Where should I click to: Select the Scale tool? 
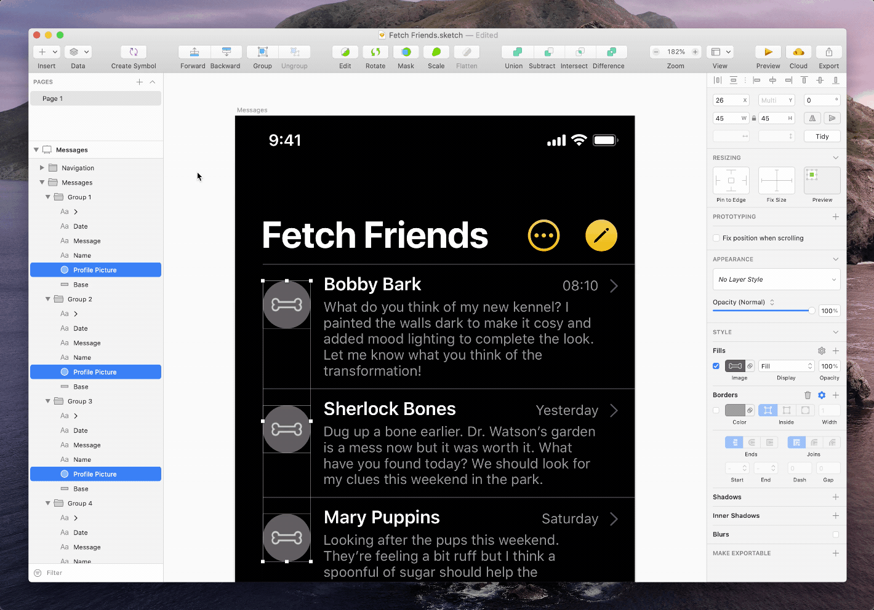[x=436, y=52]
